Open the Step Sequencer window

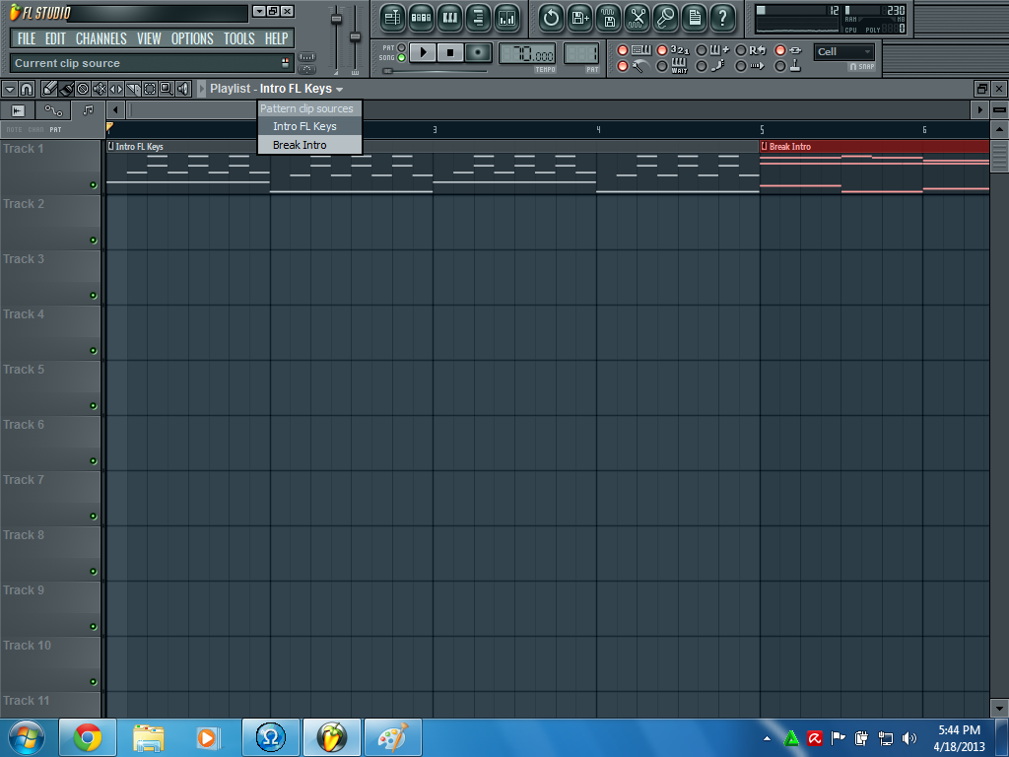(421, 18)
